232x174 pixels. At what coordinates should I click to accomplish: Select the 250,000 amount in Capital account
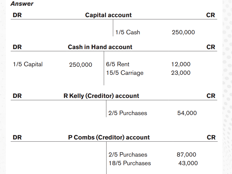[183, 32]
